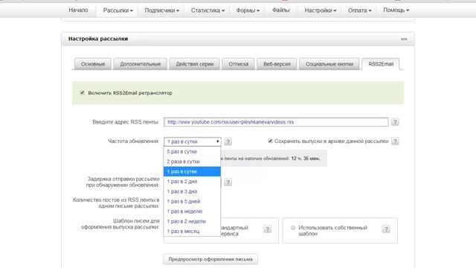This screenshot has height=268, width=476.
Task: Switch to the Дополнительные tab
Action: click(141, 64)
